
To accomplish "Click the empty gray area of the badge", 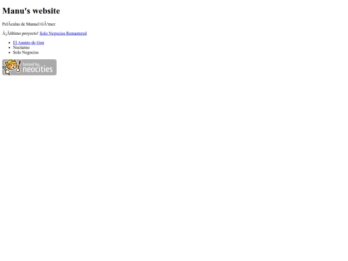I will point(46,63).
